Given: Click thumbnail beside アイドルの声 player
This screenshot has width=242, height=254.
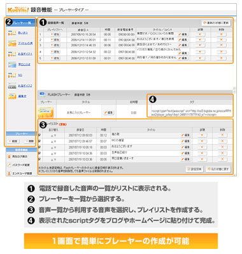Looking at the screenshot, I should [12, 43].
